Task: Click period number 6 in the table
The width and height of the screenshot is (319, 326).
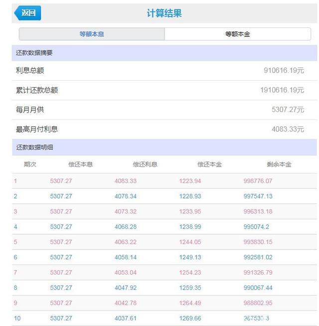Action: (x=15, y=257)
